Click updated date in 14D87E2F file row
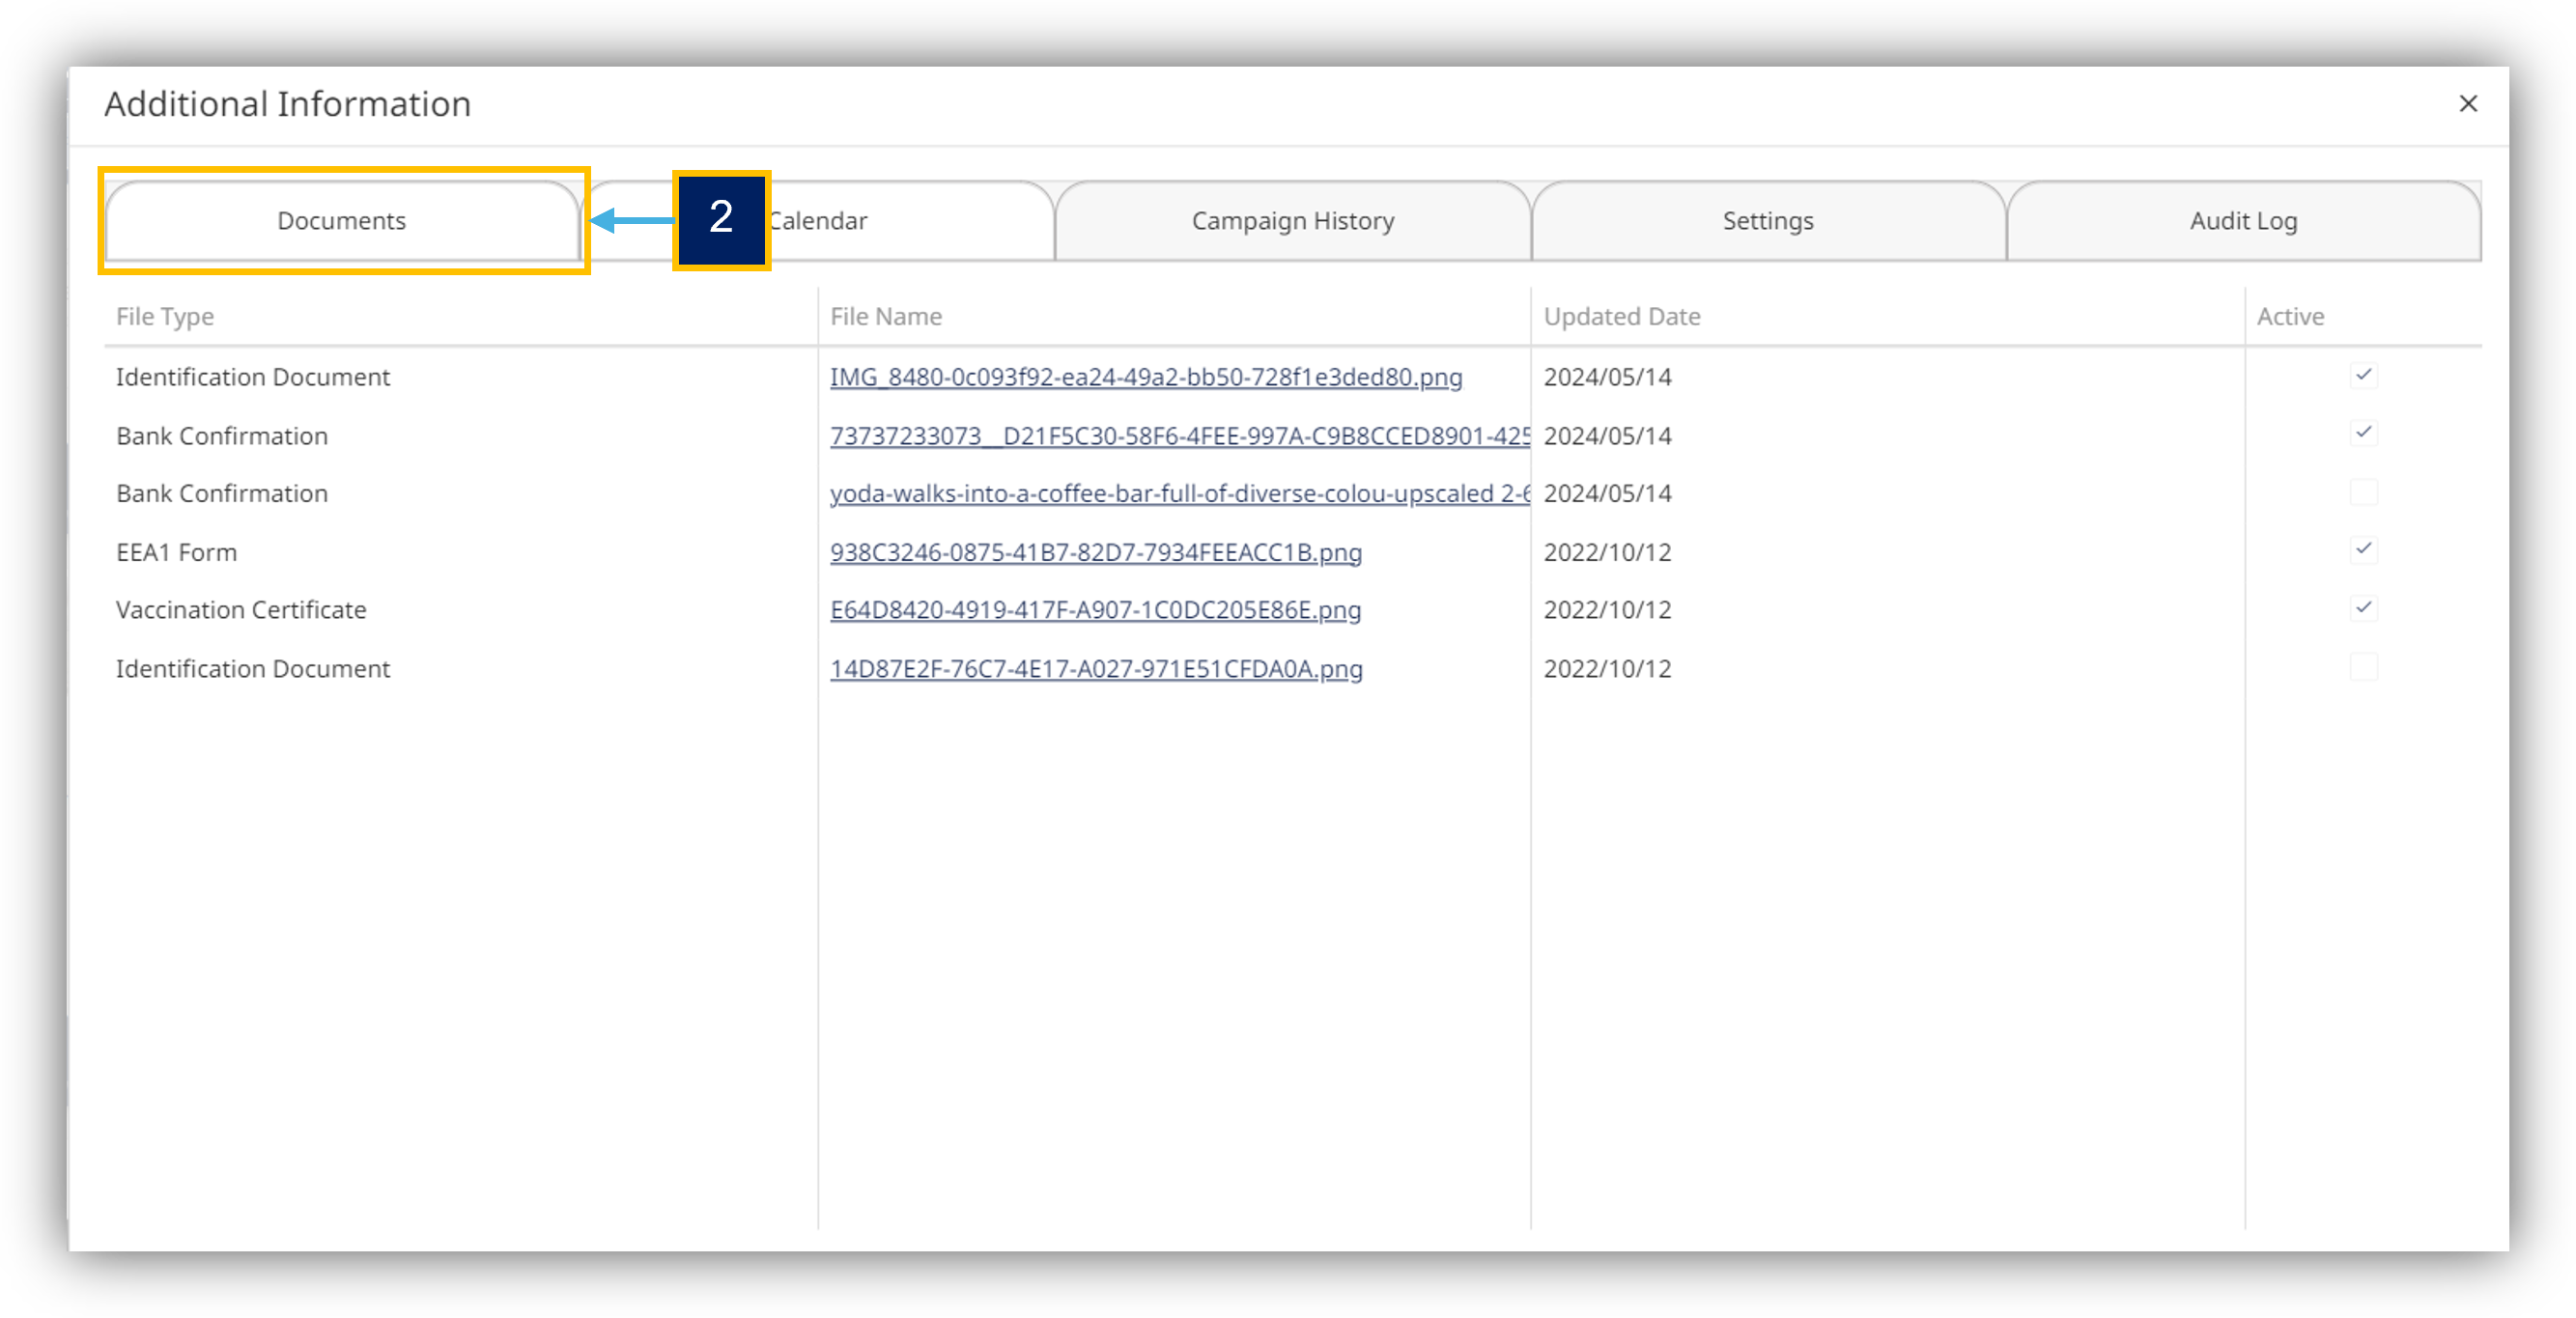This screenshot has width=2576, height=1318. click(1607, 668)
